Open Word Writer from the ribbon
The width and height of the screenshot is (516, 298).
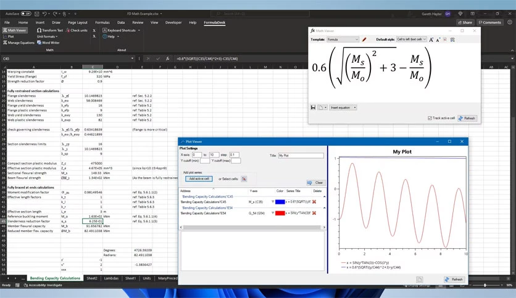coord(48,42)
